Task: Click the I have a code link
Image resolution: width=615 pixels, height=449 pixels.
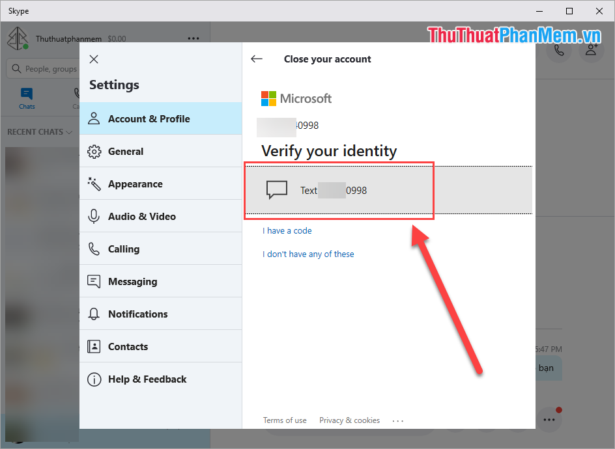Action: [287, 230]
